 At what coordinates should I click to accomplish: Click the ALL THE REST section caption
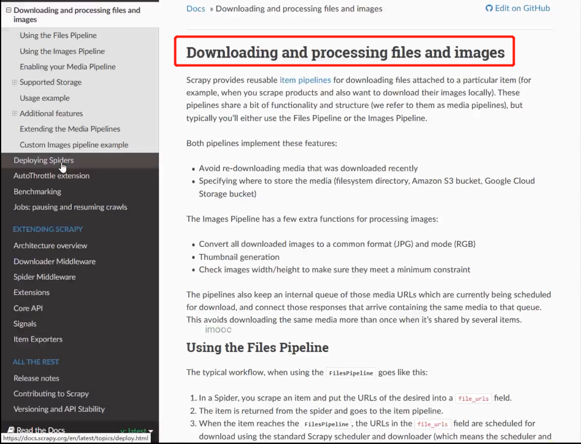point(36,362)
